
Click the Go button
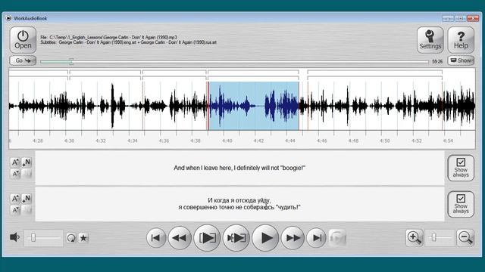[x=23, y=60]
